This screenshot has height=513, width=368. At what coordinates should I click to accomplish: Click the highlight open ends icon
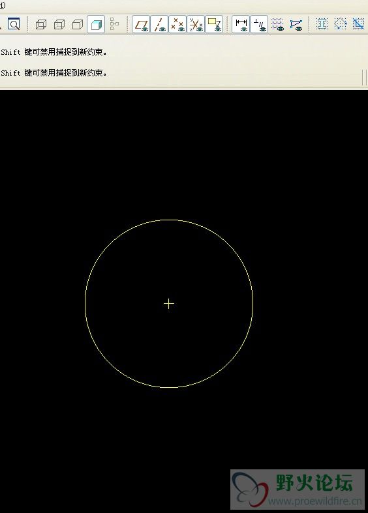coord(341,24)
